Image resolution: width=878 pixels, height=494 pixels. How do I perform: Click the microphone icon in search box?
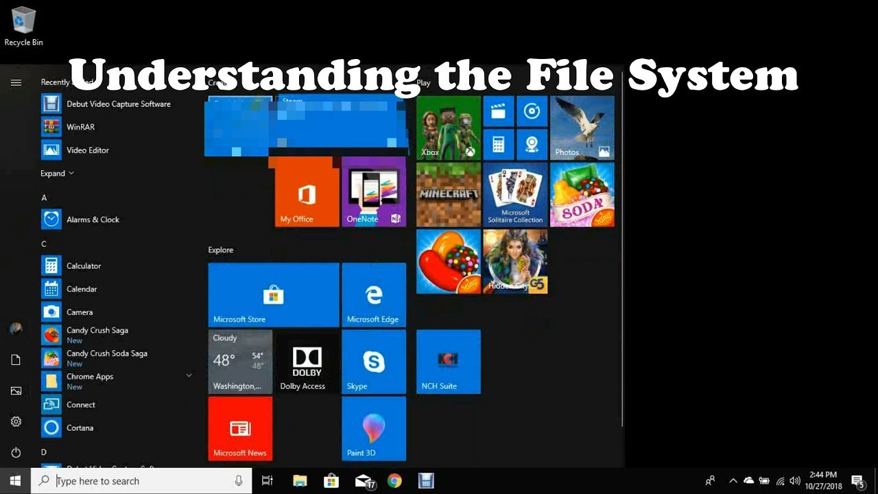pos(239,481)
